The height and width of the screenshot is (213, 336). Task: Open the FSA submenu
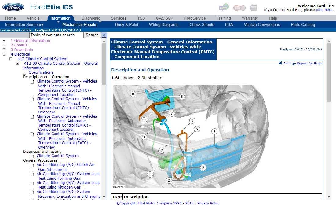pyautogui.click(x=229, y=25)
